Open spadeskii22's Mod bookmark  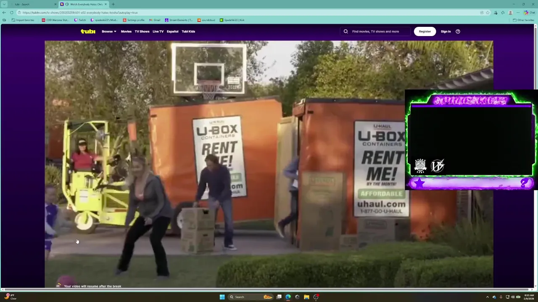104,20
